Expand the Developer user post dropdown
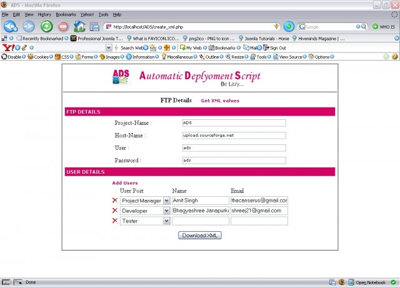 pos(166,211)
